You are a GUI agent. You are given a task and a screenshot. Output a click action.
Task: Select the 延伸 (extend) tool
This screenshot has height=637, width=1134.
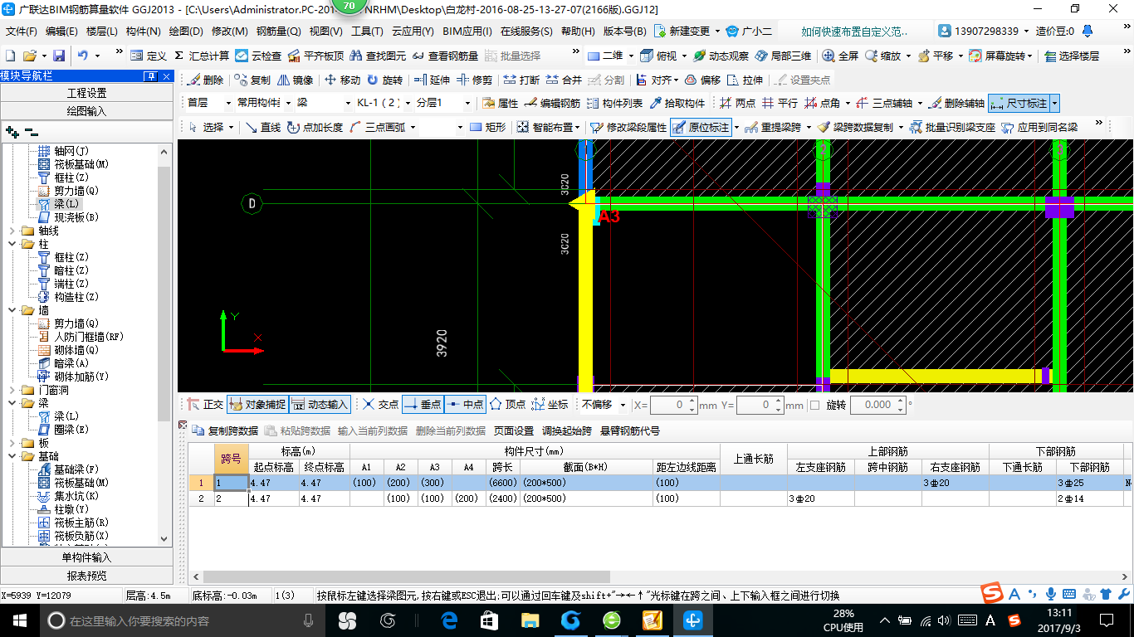pos(432,80)
